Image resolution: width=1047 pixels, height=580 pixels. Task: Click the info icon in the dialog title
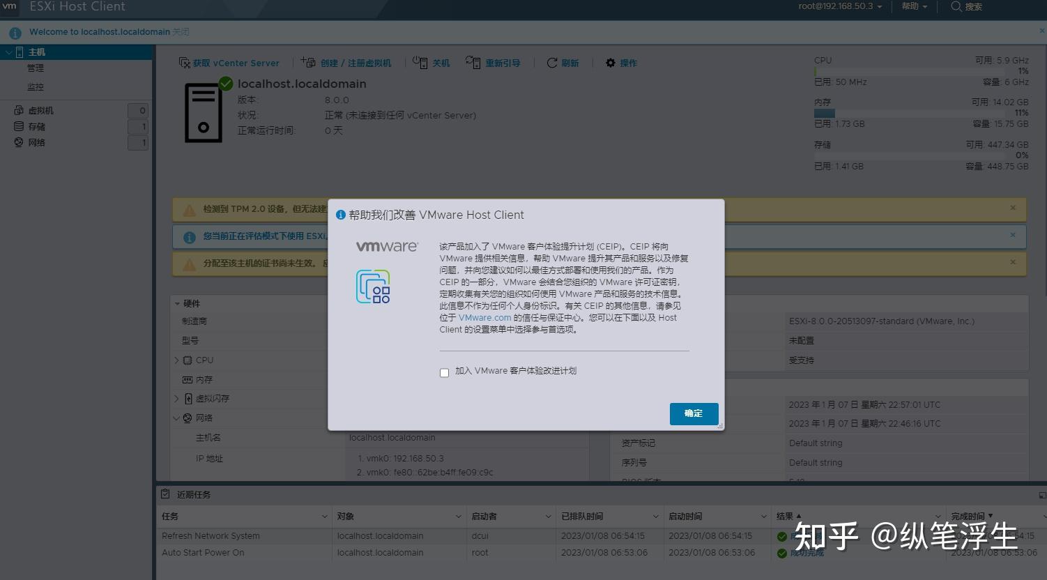(341, 215)
